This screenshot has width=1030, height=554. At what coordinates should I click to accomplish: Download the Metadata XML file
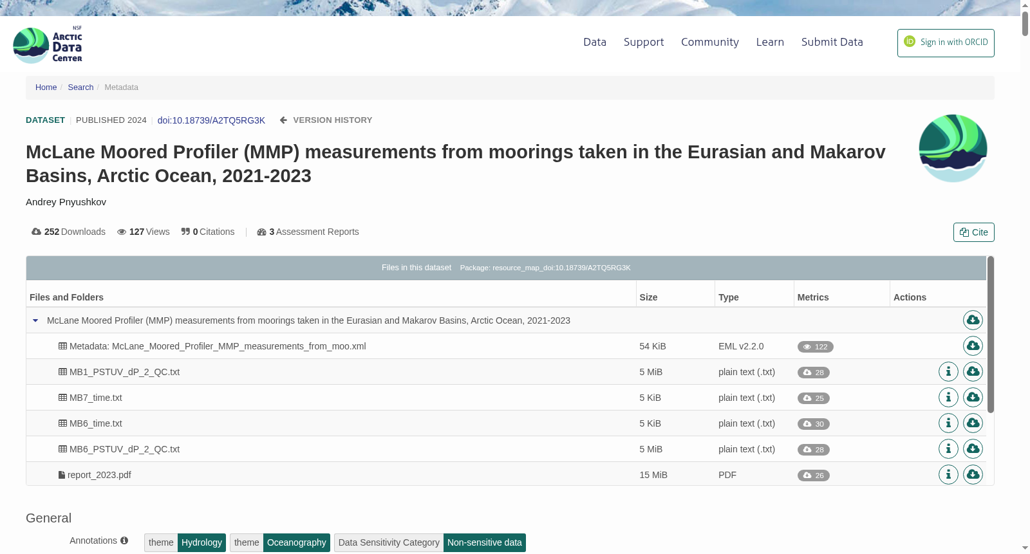[x=973, y=346]
